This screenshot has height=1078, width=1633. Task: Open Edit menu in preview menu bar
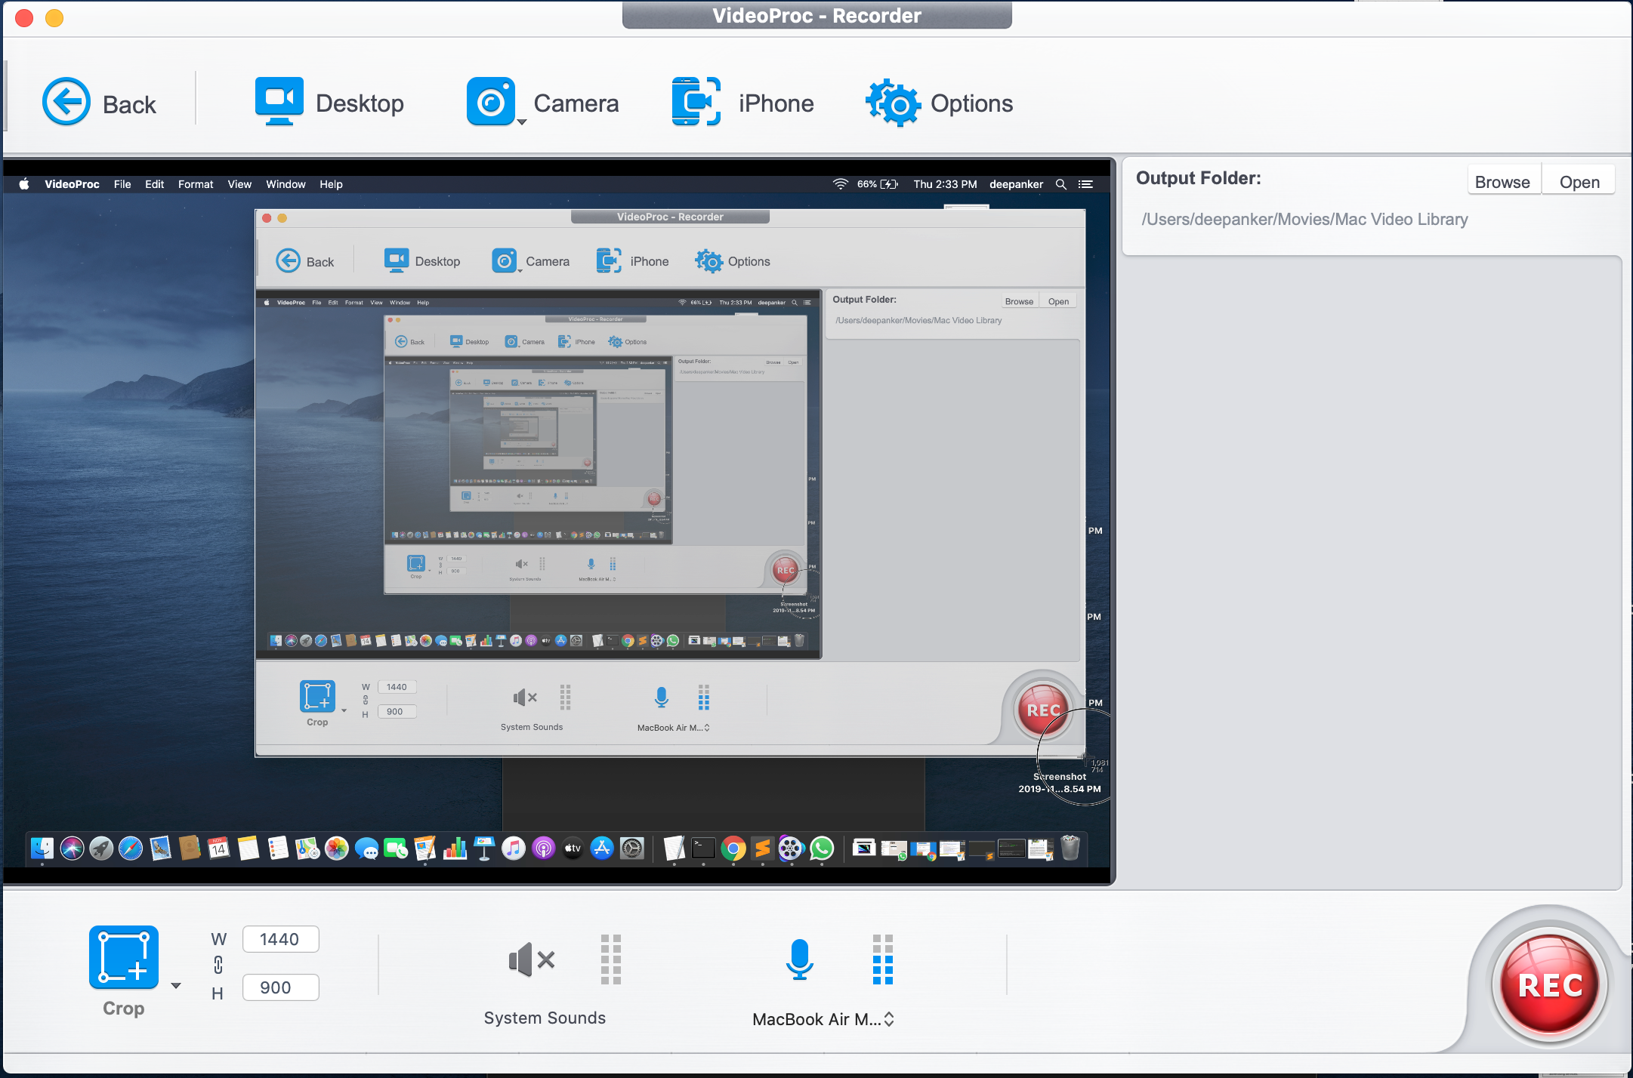[x=154, y=184]
